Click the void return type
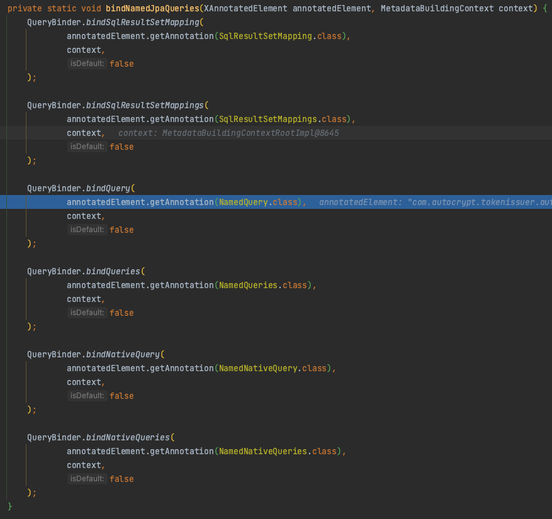Screen dimensions: 552x519 [91, 8]
